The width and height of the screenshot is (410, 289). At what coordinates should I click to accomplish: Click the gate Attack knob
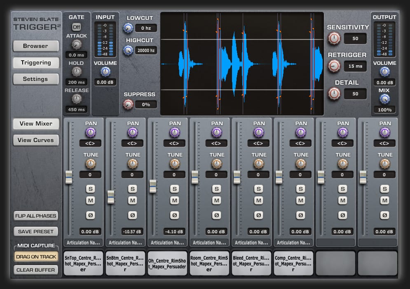pyautogui.click(x=77, y=45)
